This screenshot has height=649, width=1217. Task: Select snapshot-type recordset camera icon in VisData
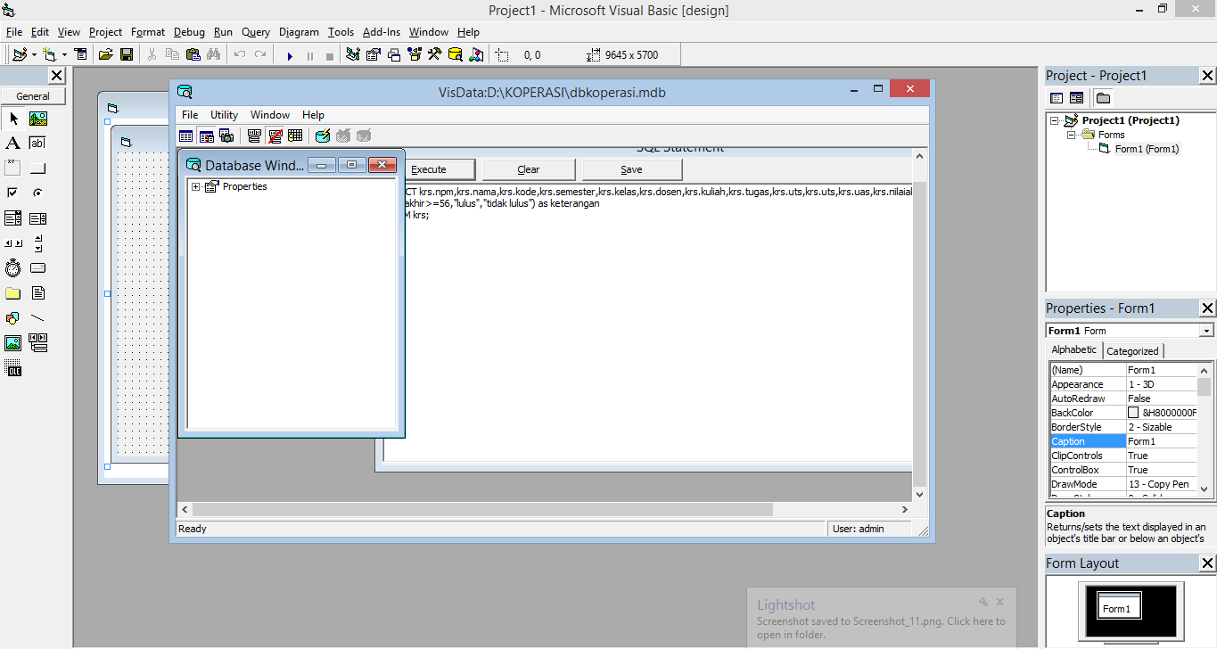226,136
